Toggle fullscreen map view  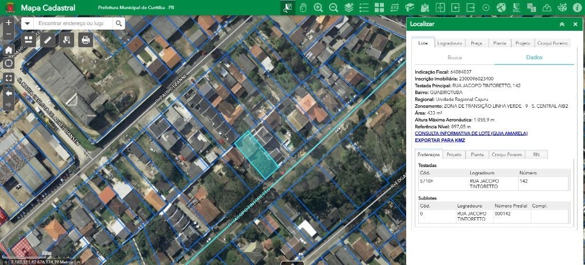pos(9,78)
